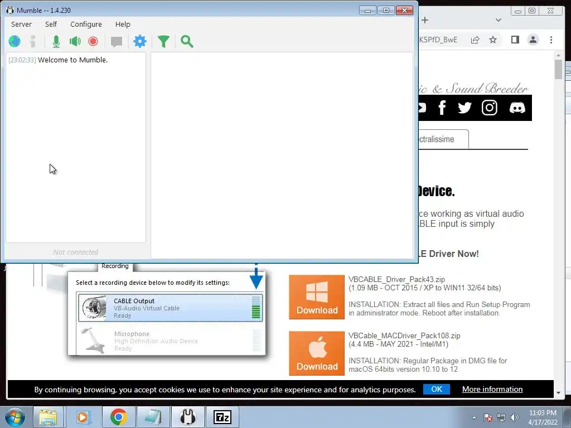Open network tray icon
Viewport: 571px width, 428px height.
[501, 417]
